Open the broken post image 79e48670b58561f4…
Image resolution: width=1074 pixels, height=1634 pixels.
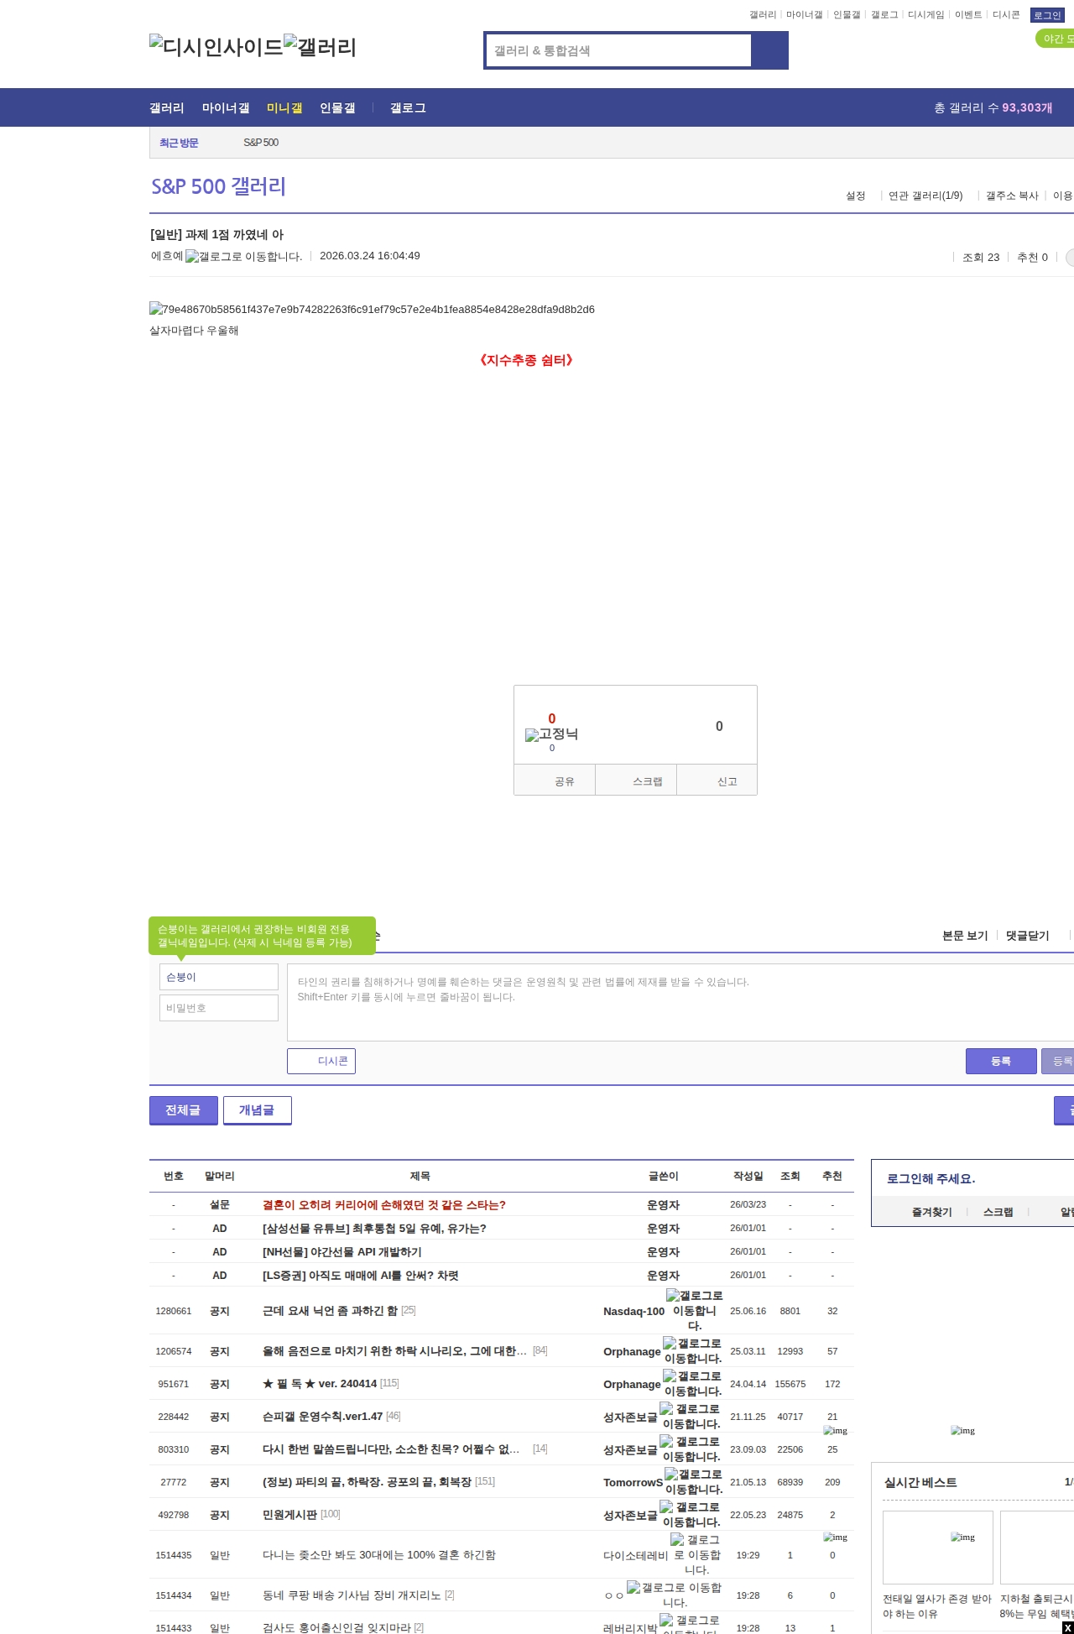[372, 310]
